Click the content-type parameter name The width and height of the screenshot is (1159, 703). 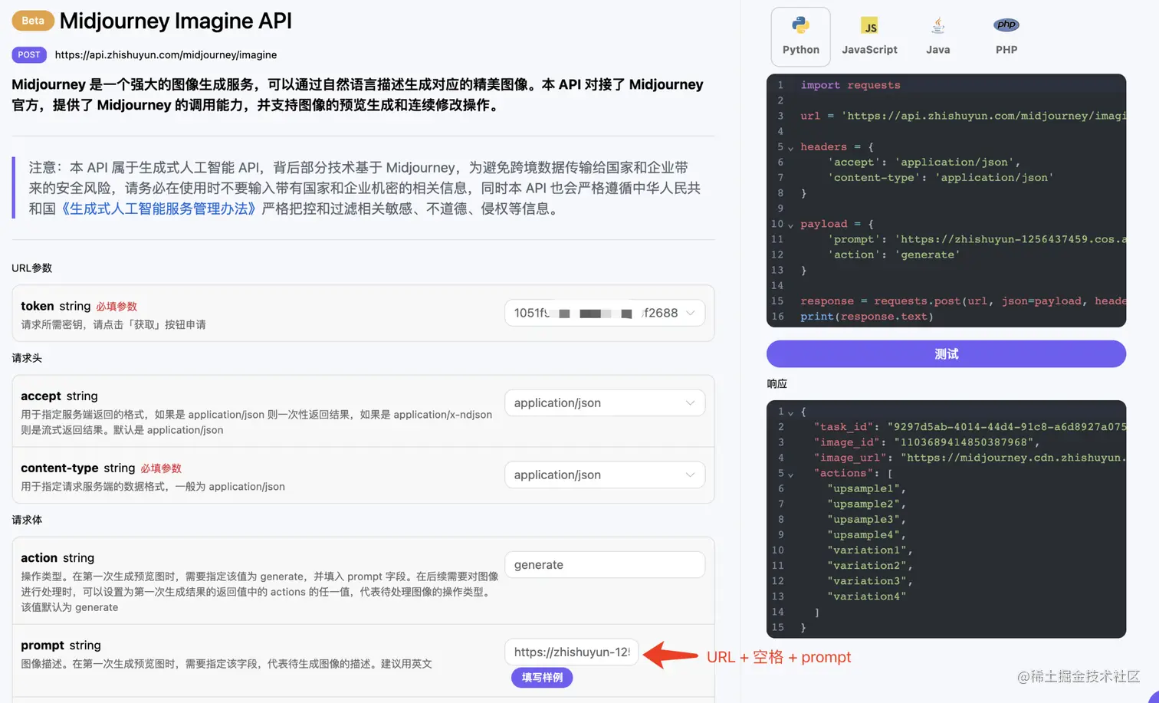click(59, 468)
